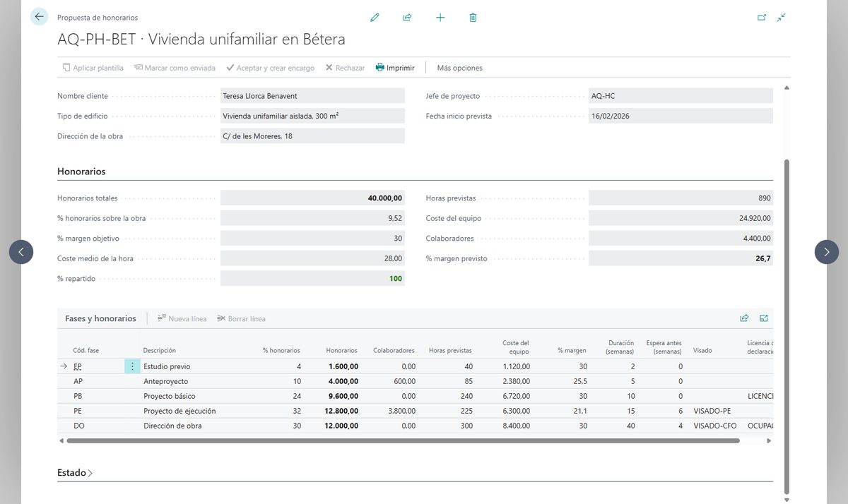Click the Dirección de la obra field
Image resolution: width=848 pixels, height=504 pixels.
tap(312, 136)
